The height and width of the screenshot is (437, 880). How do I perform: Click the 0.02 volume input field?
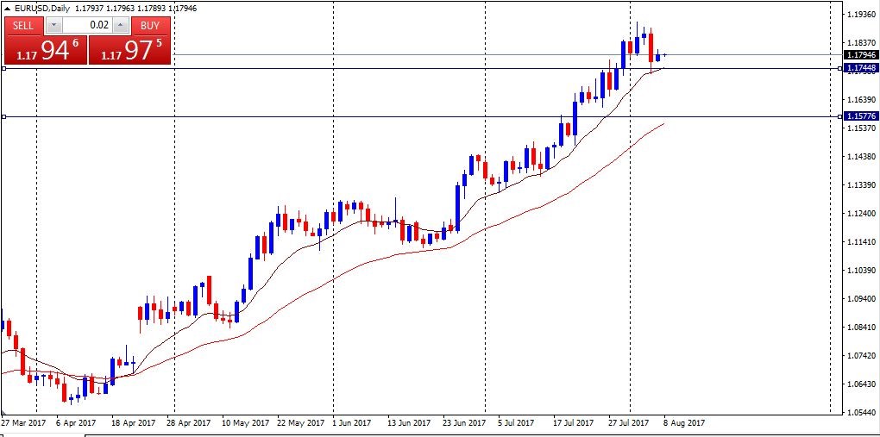(86, 26)
